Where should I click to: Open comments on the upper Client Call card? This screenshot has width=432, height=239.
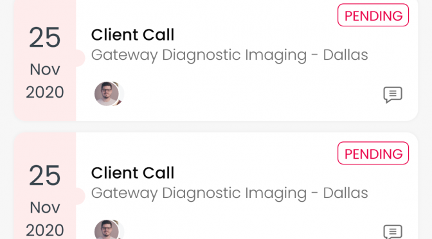pyautogui.click(x=393, y=94)
